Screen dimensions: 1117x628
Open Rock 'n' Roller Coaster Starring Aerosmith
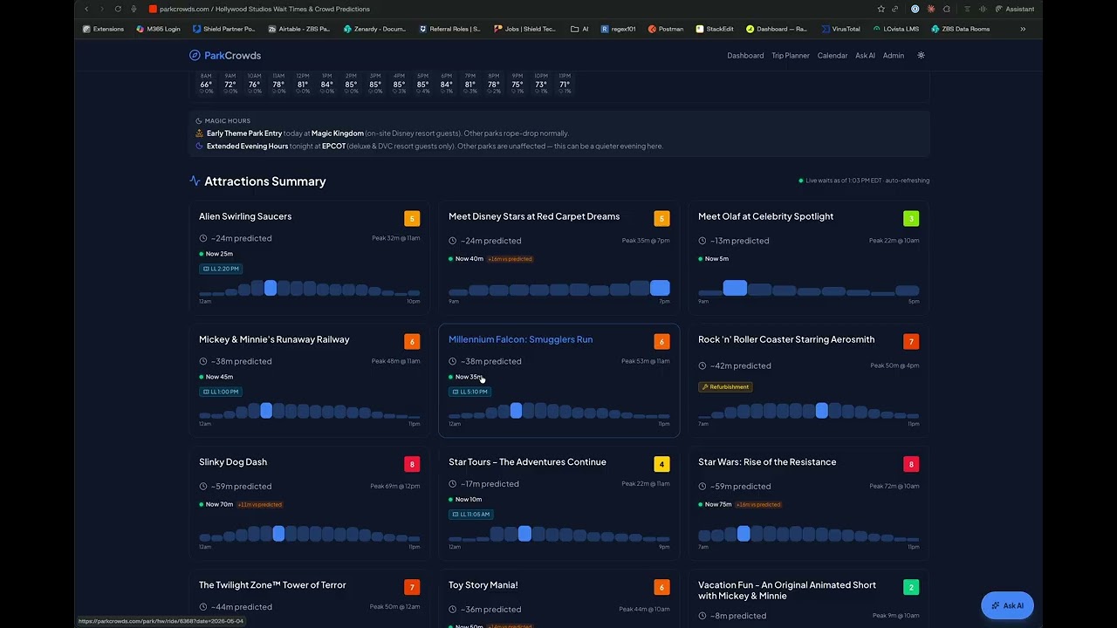click(786, 339)
